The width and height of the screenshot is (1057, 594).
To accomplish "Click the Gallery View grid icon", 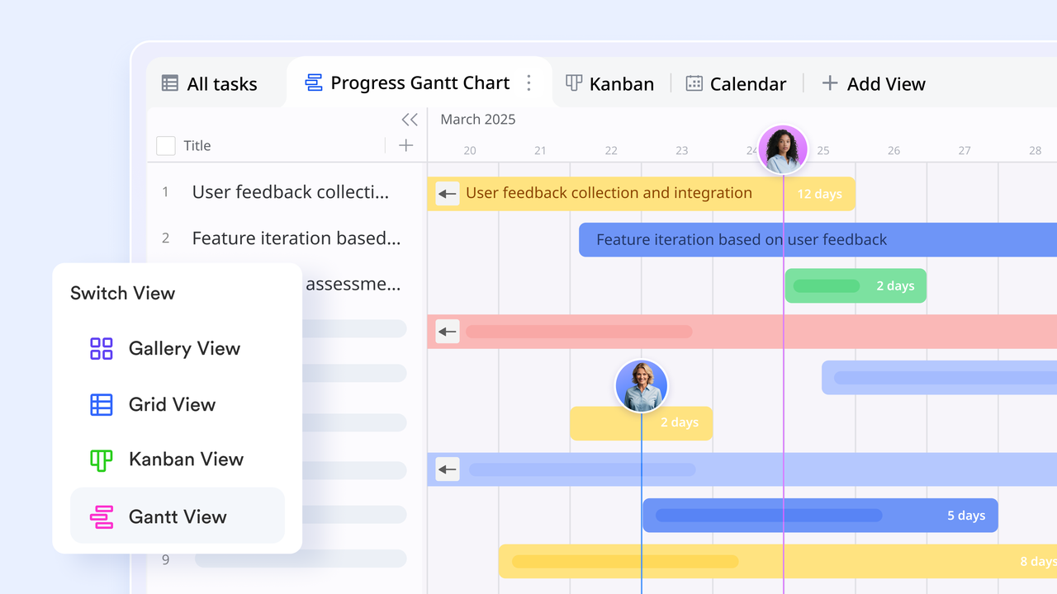I will pos(101,349).
